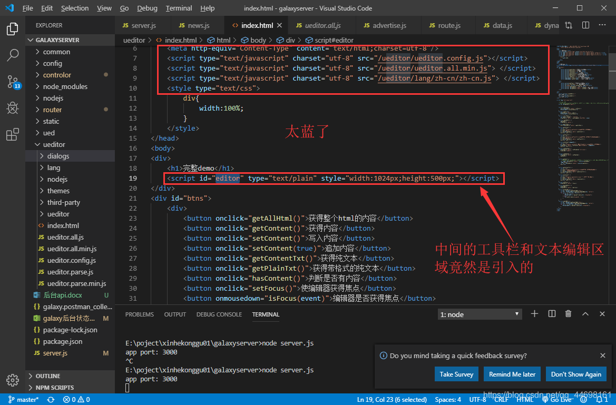This screenshot has width=616, height=405.
Task: Split the terminal panel
Action: pos(552,314)
